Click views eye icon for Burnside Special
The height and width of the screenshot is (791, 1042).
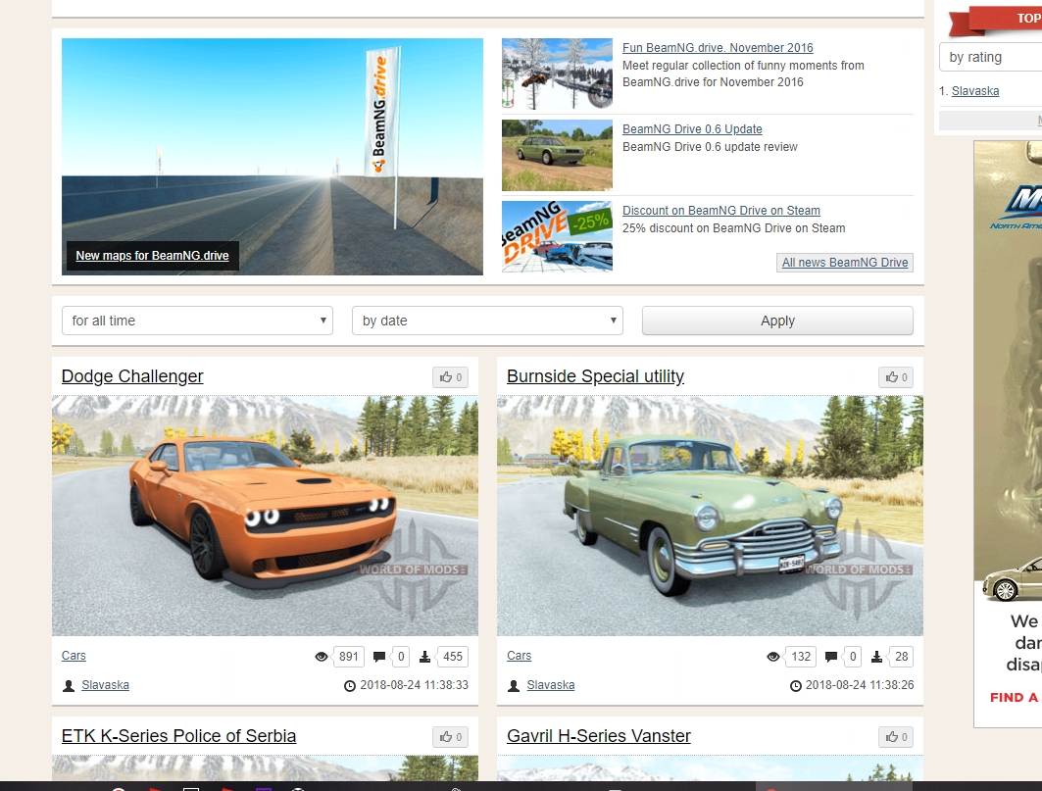point(772,657)
